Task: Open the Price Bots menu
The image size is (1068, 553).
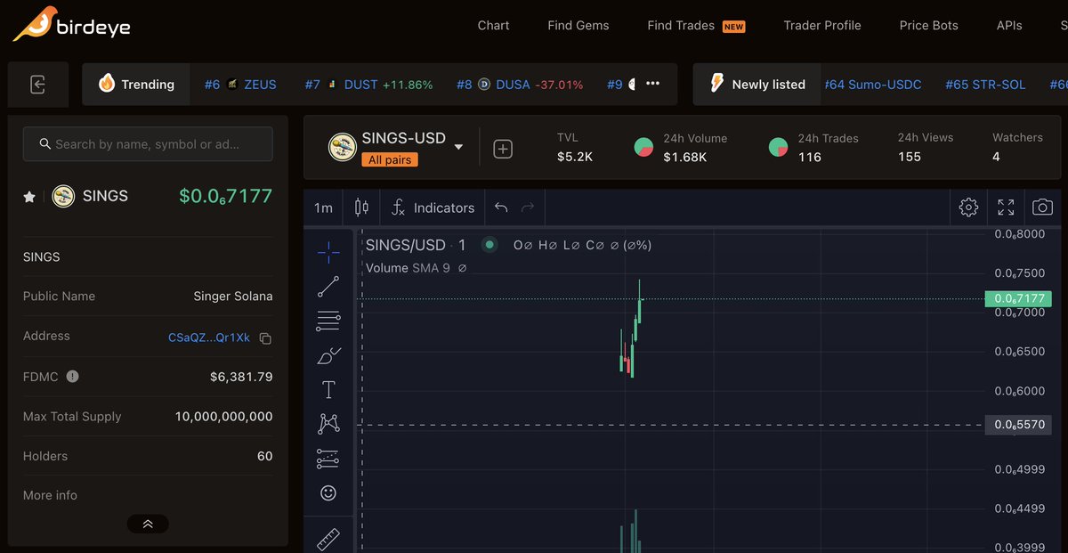Action: coord(928,25)
